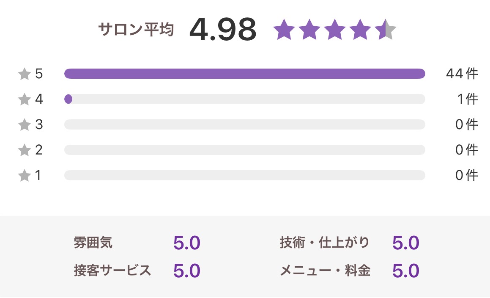Click the small purple segment on the 4-star bar
The image size is (490, 298).
pos(68,99)
